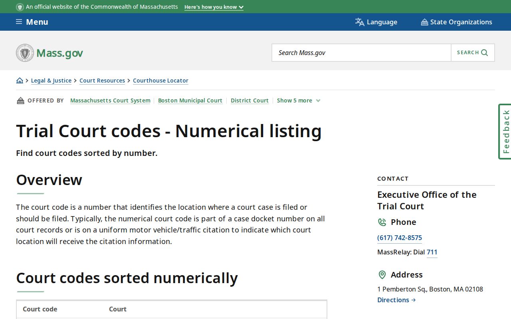Click the Mass.gov text logo

click(x=59, y=53)
